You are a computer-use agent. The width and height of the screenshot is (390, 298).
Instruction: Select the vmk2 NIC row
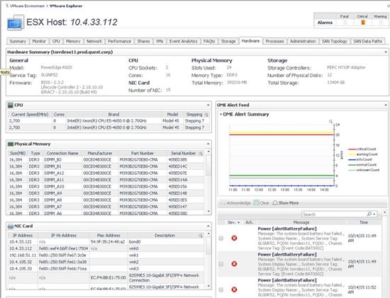pyautogui.click(x=106, y=262)
